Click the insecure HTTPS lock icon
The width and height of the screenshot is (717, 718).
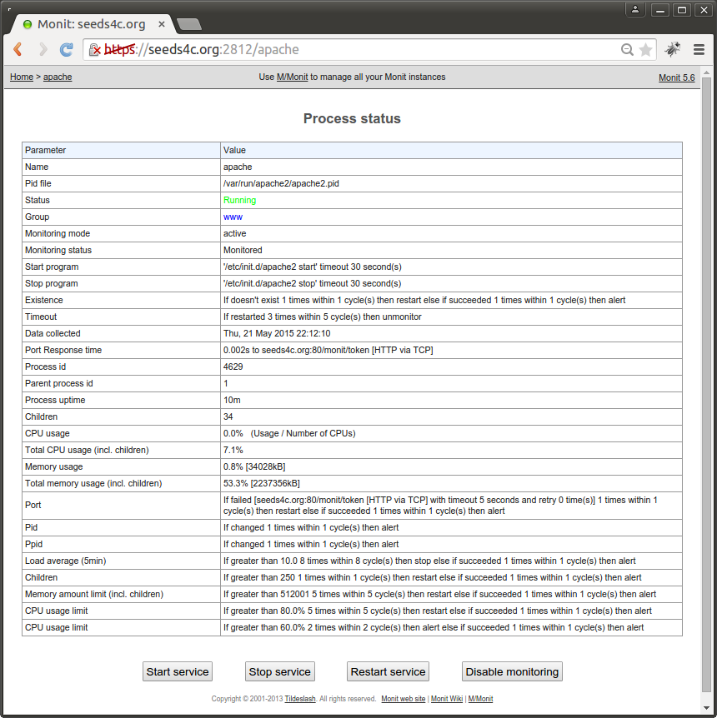click(94, 50)
